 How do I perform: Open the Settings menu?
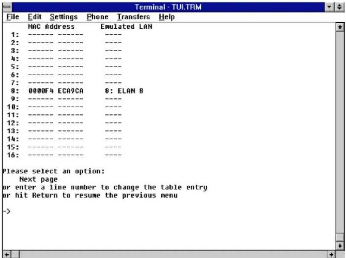coord(64,17)
